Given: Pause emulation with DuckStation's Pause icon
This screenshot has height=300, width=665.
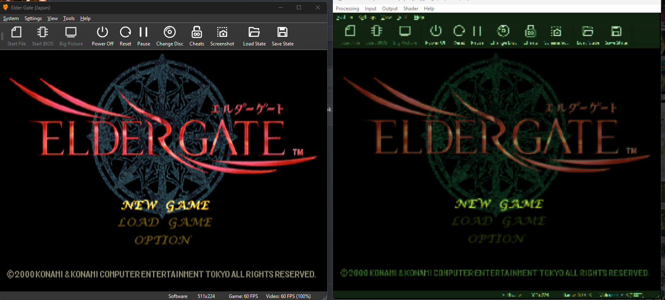Looking at the screenshot, I should (x=143, y=36).
